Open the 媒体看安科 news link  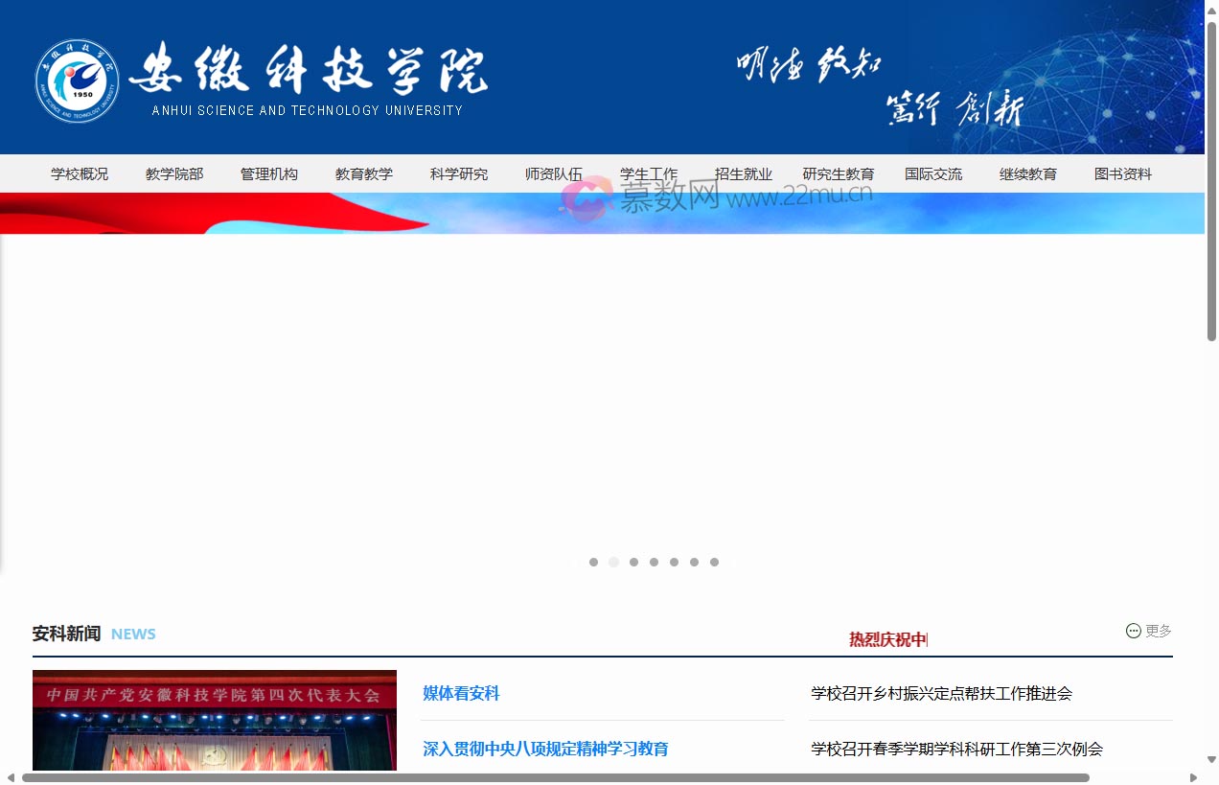461,693
